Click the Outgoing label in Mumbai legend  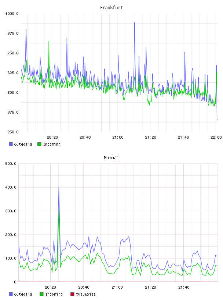pos(23,294)
